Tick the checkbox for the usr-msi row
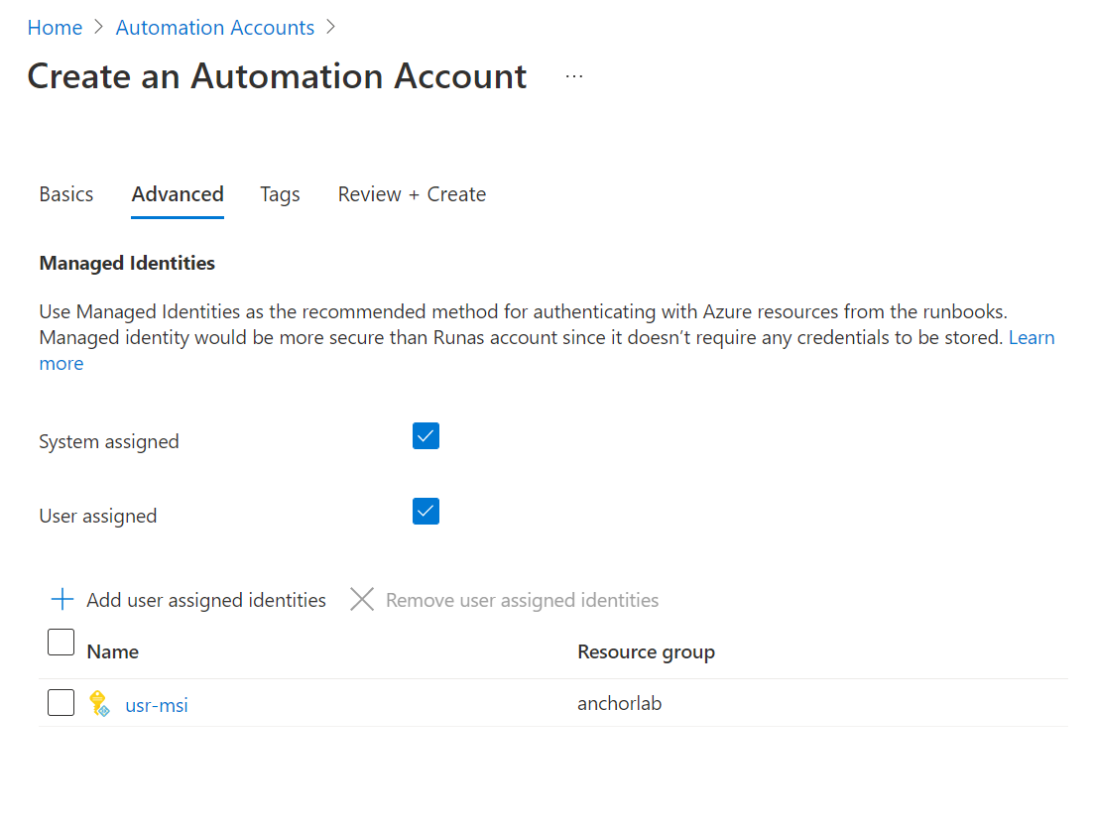Viewport: 1096px width, 825px height. [x=61, y=703]
